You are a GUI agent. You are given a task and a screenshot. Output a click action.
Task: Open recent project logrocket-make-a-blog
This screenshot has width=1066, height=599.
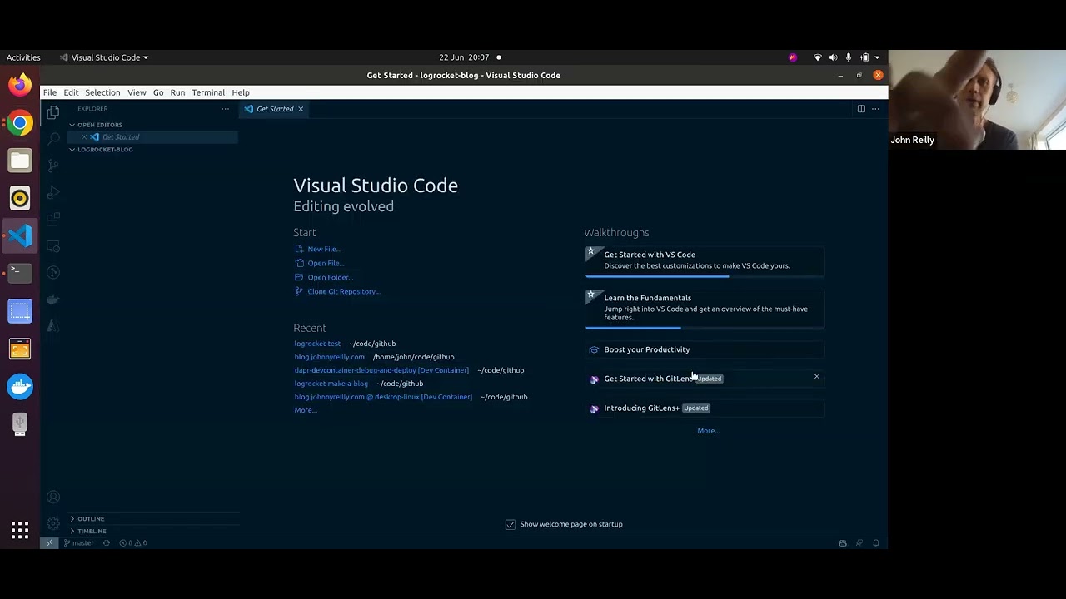pyautogui.click(x=331, y=384)
